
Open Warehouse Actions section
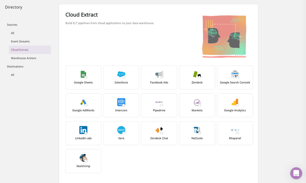click(24, 58)
